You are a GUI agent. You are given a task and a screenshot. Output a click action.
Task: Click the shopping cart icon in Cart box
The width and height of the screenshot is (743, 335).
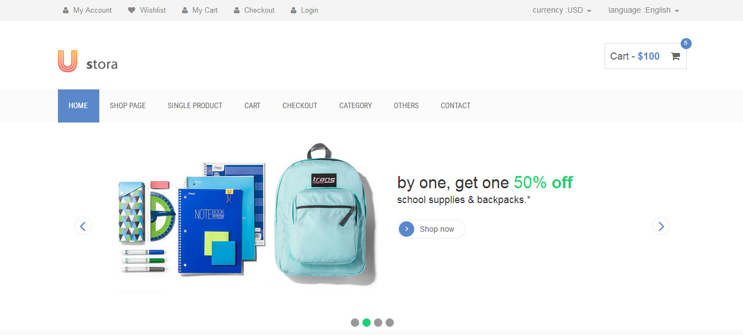[675, 56]
